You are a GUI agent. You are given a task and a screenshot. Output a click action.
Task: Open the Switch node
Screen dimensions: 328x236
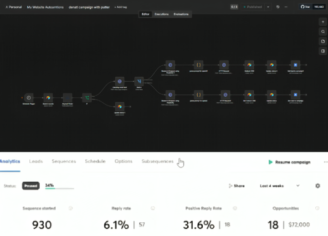click(x=139, y=81)
